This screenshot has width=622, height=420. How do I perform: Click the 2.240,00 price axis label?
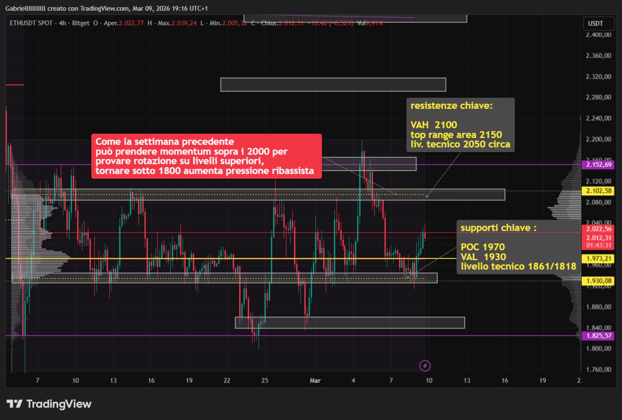tap(597, 119)
